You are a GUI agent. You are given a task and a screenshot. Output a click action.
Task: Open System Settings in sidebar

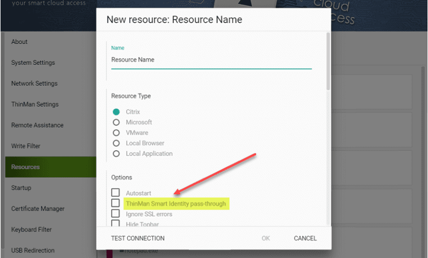coord(33,63)
